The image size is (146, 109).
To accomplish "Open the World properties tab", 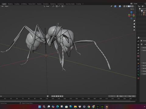I will [138, 56].
